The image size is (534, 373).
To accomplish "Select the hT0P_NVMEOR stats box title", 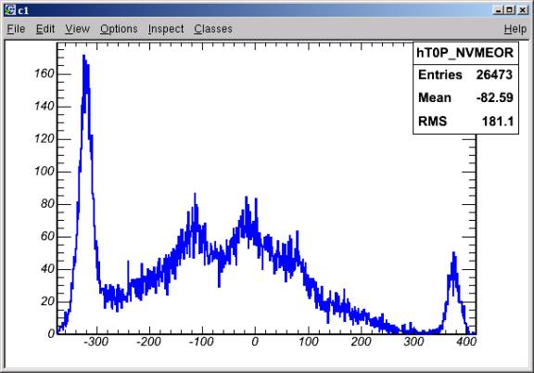I will 465,53.
